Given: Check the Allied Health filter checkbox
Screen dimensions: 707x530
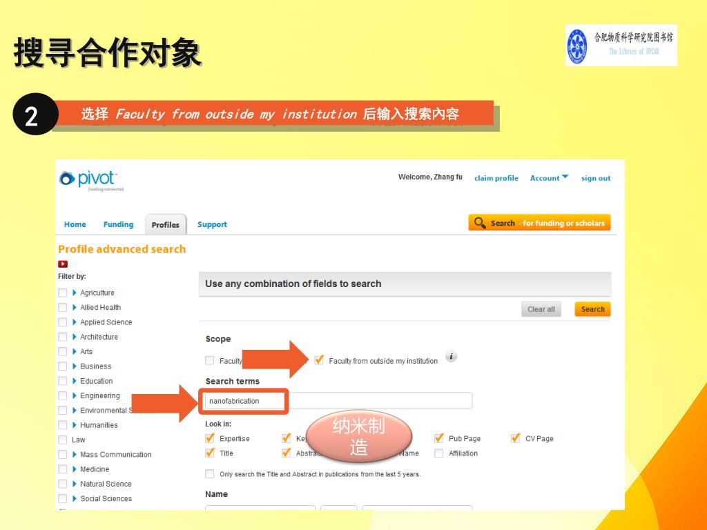Looking at the screenshot, I should pos(63,308).
